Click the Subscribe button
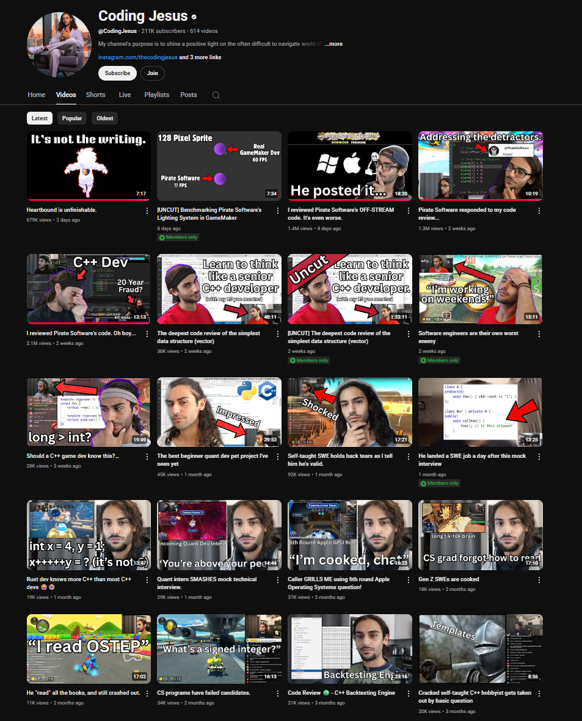 pos(117,73)
